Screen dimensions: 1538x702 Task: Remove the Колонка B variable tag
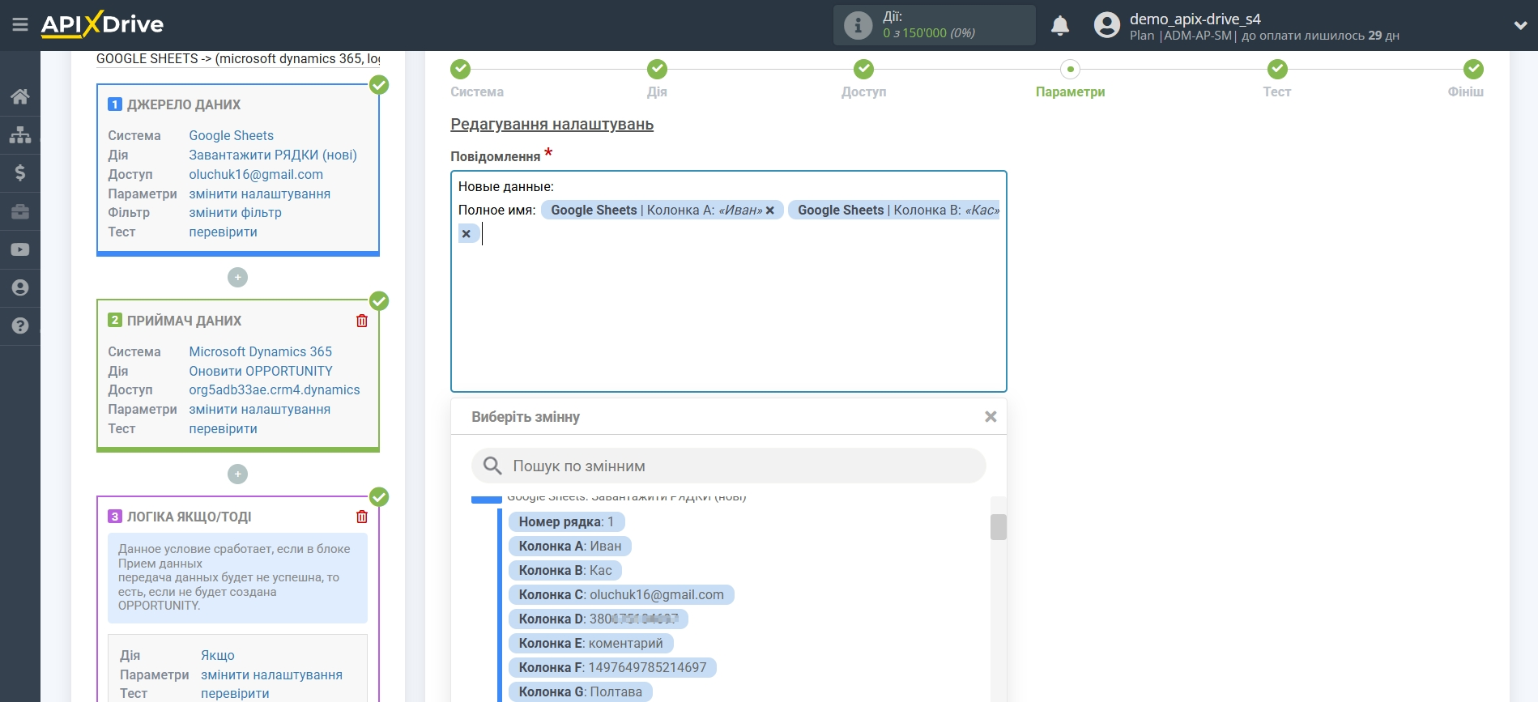(x=467, y=234)
